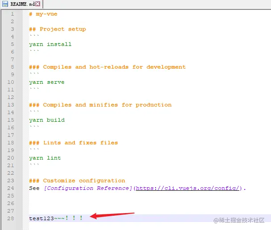Image resolution: width=271 pixels, height=230 pixels.
Task: Click '## Project setup' heading
Action: (57, 29)
